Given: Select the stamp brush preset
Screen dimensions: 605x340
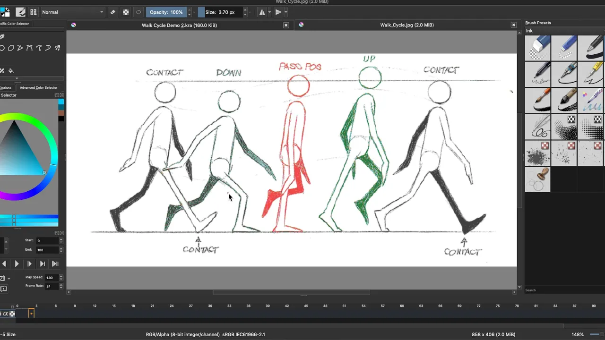Looking at the screenshot, I should point(537,179).
